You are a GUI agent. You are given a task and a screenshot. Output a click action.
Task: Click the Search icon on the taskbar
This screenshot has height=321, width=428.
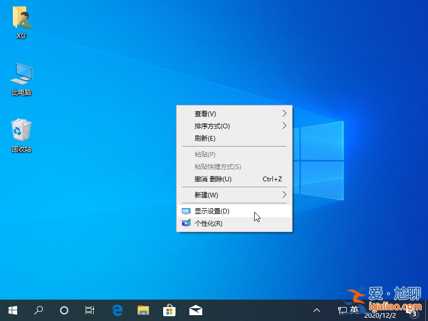[x=38, y=310]
